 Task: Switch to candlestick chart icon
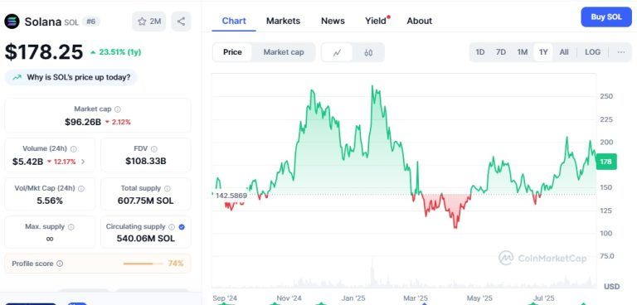368,52
